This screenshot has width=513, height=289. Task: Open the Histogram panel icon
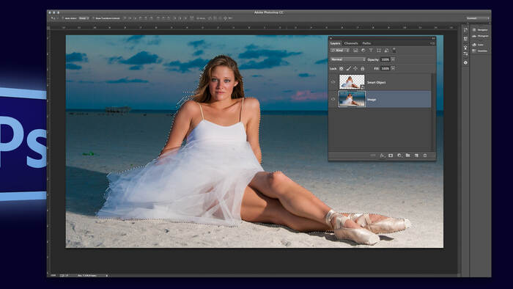click(474, 36)
